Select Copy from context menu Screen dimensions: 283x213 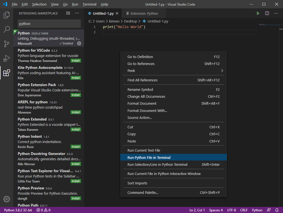click(174, 134)
